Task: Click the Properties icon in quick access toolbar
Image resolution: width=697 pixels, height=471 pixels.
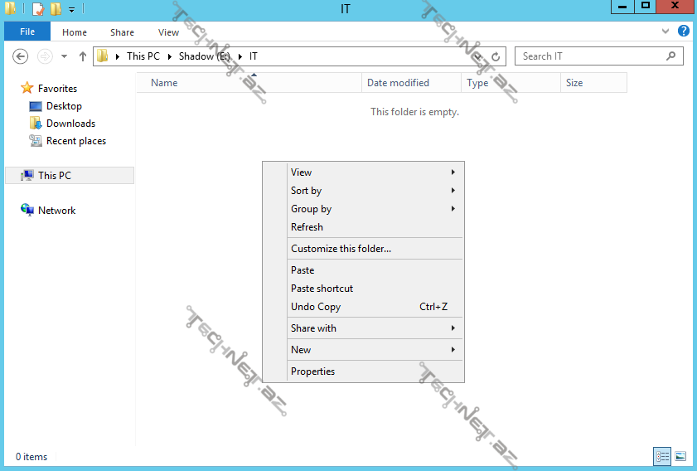Action: pyautogui.click(x=38, y=9)
